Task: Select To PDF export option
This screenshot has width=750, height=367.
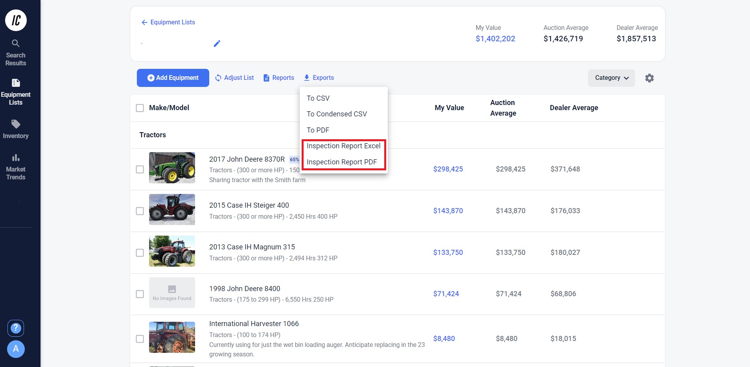Action: pyautogui.click(x=344, y=130)
